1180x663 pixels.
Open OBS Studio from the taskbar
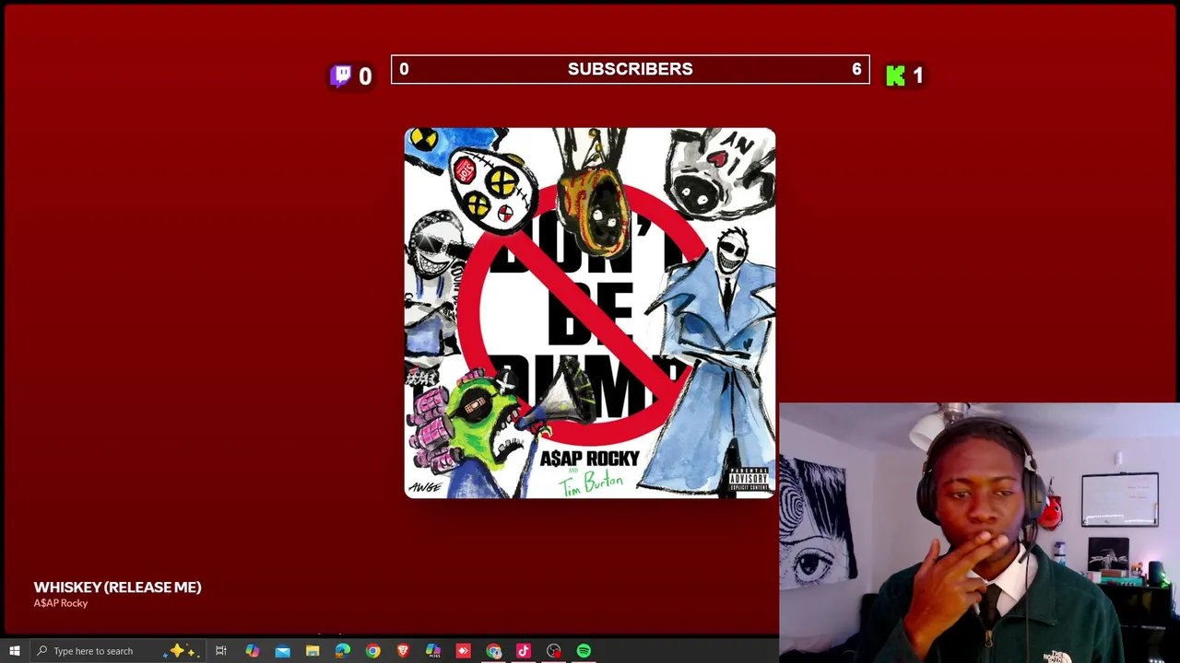coord(553,651)
